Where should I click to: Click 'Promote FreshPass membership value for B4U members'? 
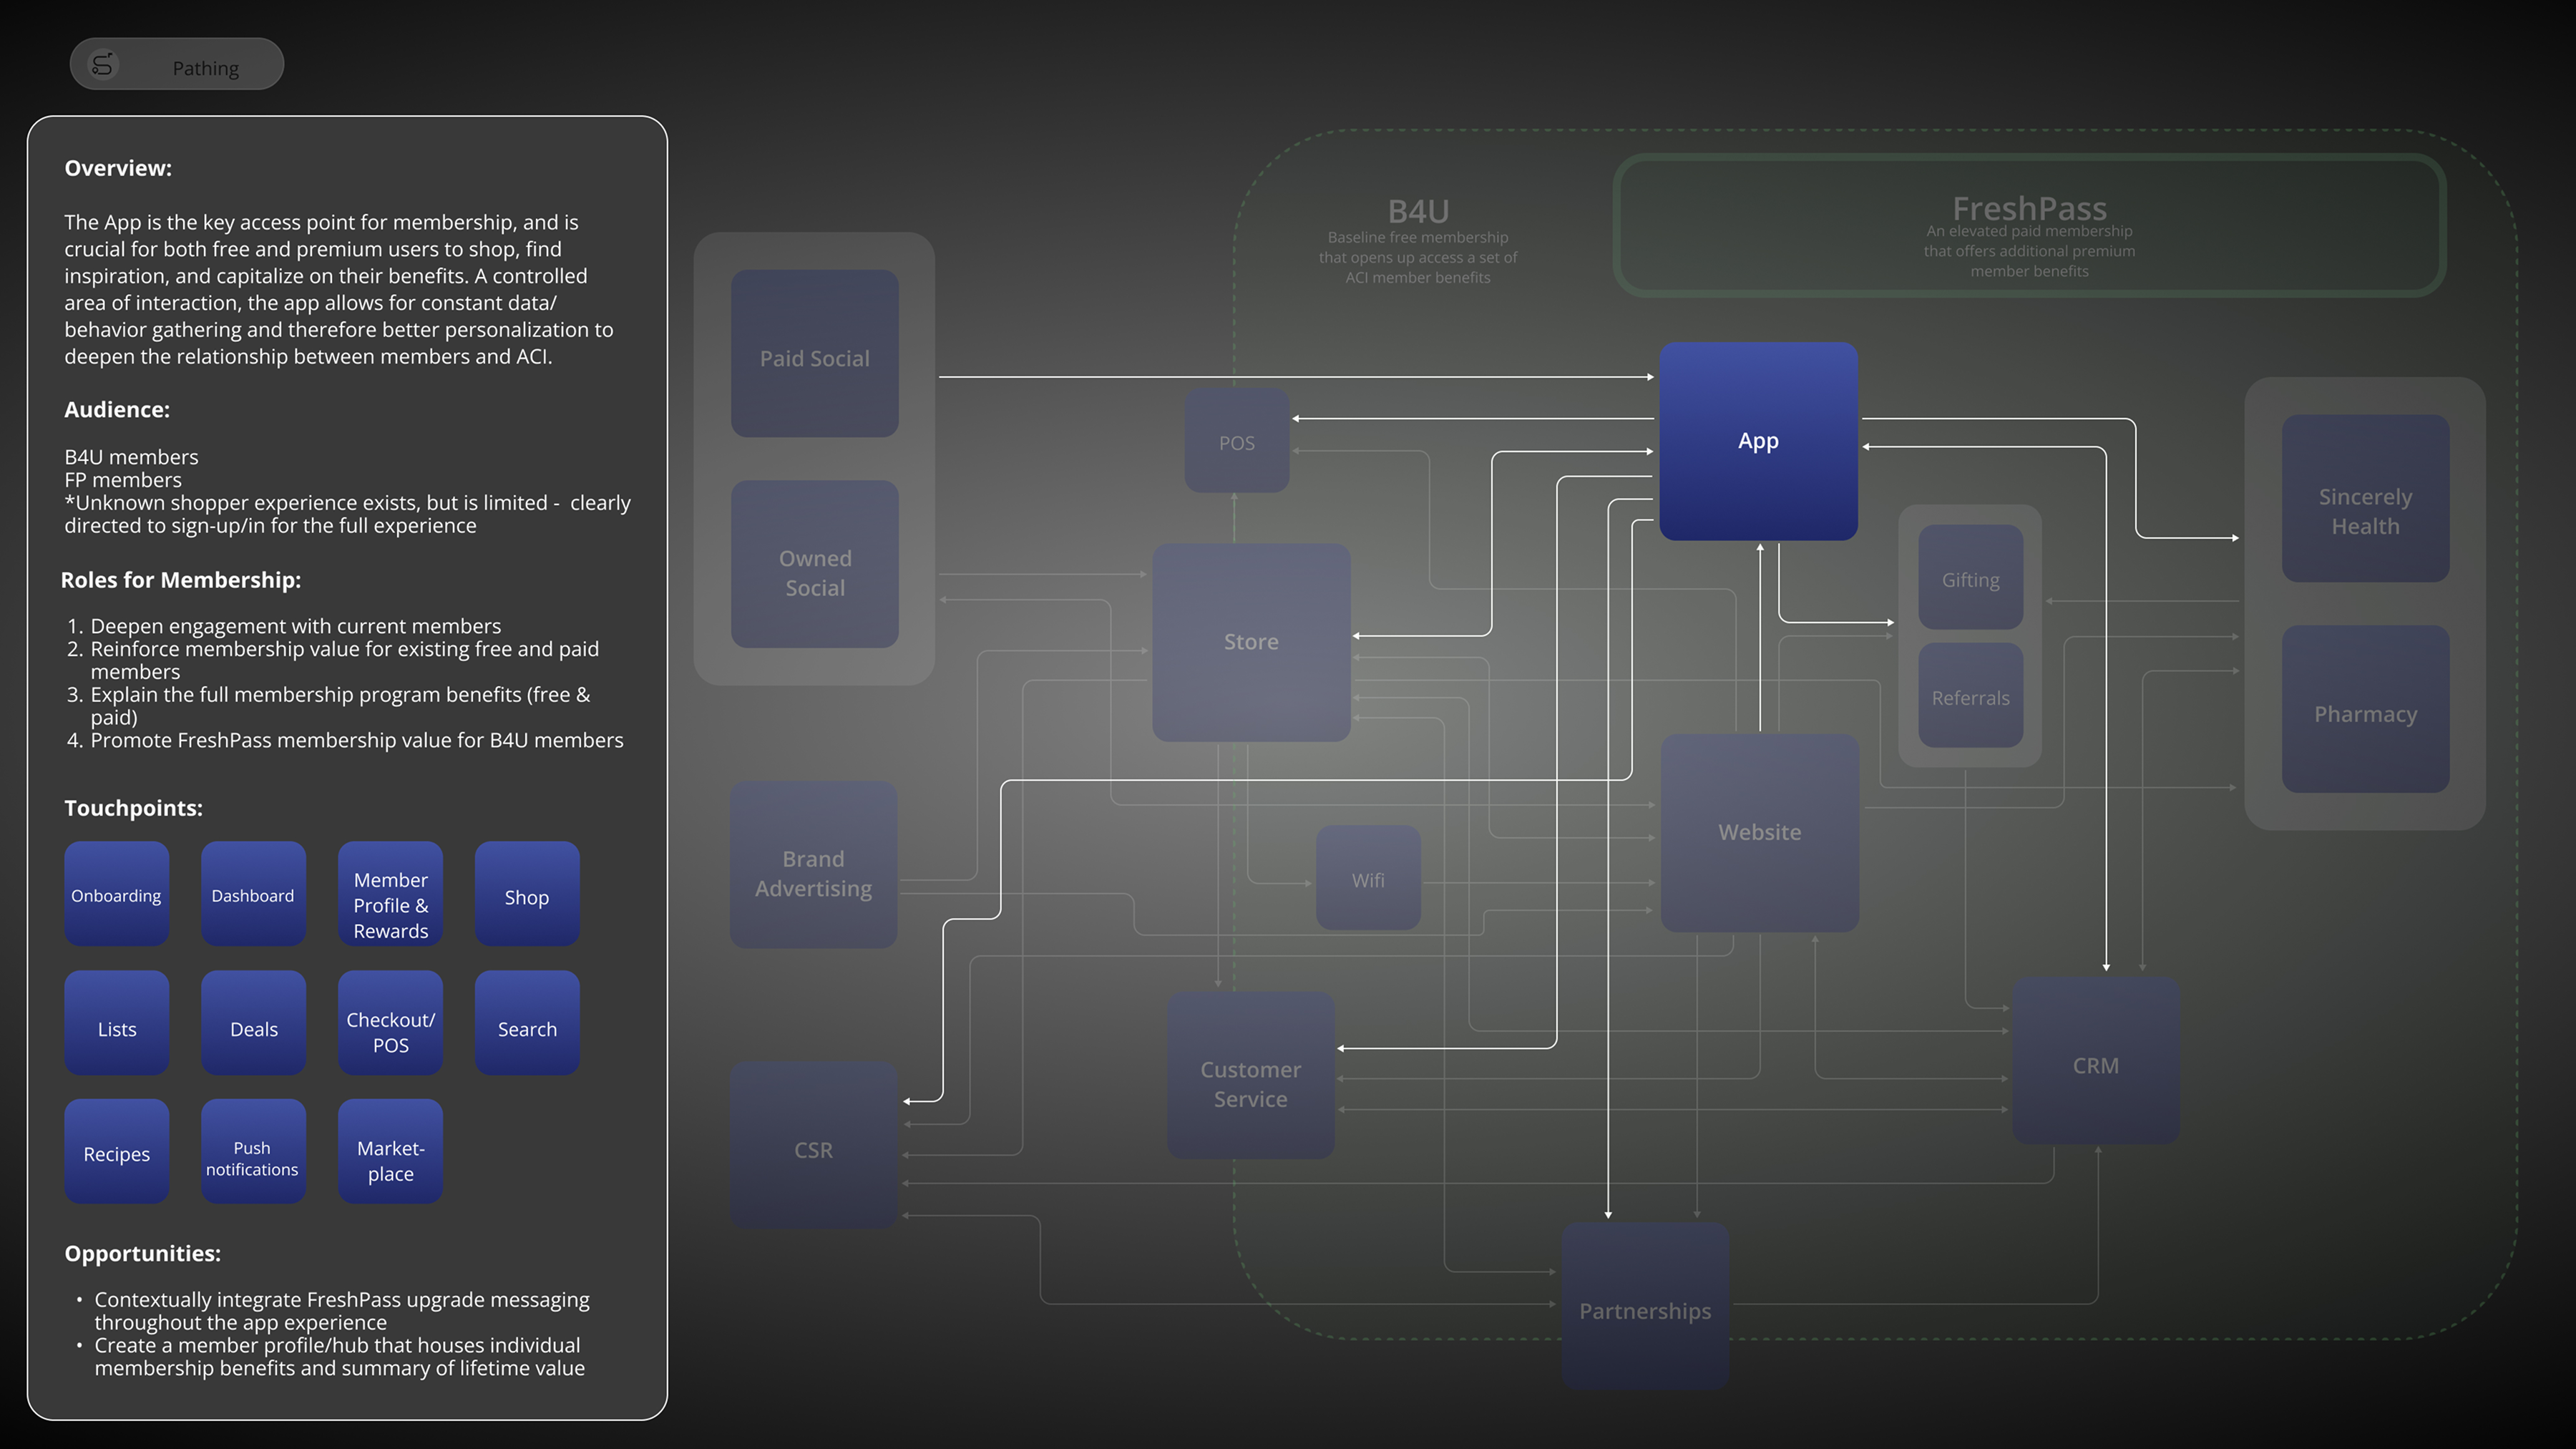pyautogui.click(x=357, y=740)
